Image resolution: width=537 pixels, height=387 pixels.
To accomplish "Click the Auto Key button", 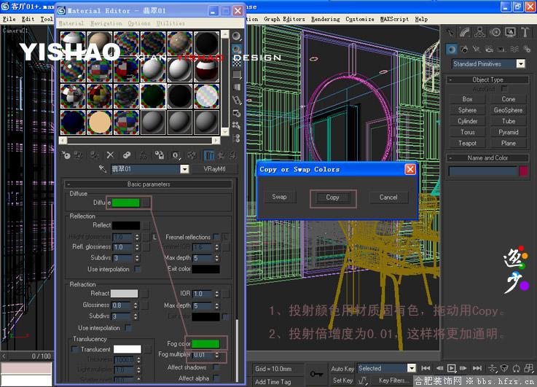I will click(342, 369).
